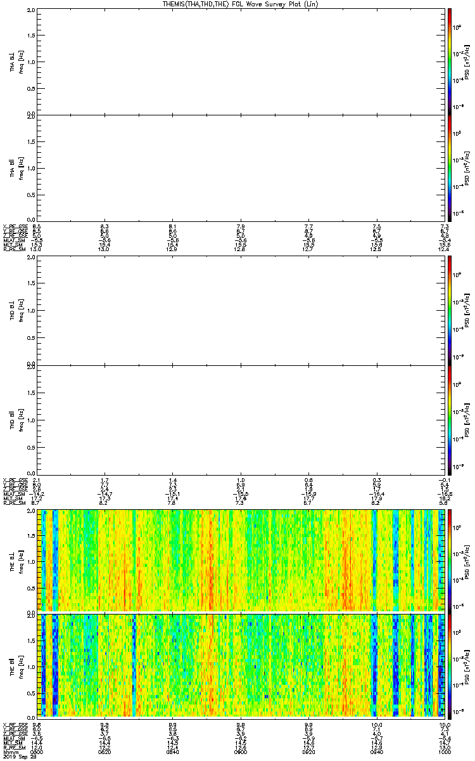Click the 0920 time tick label

point(308,753)
